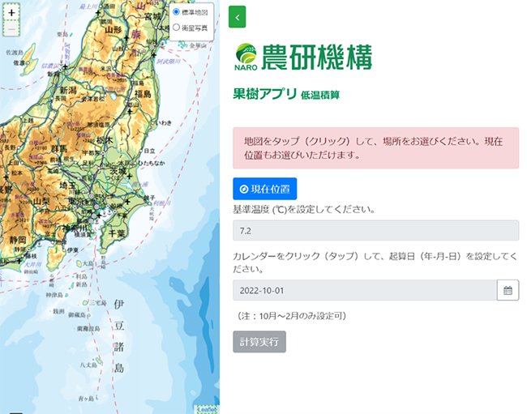Click 静岡 on the map
Viewport: 527px width, 414px height.
(17, 240)
